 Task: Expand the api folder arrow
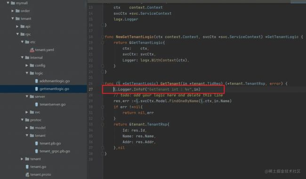17,26
